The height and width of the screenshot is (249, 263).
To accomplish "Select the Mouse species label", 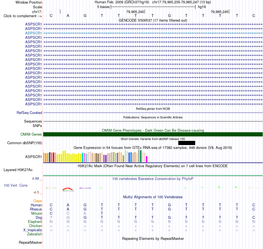I will click(37, 214).
